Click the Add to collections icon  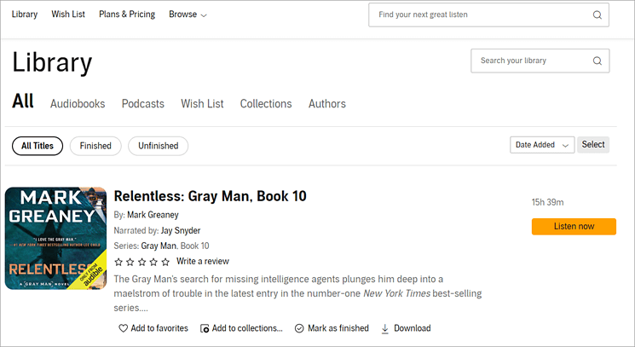tap(205, 328)
